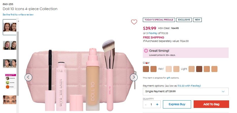The width and height of the screenshot is (237, 113).
Task: Increase quantity with plus button
Action: pos(157,104)
